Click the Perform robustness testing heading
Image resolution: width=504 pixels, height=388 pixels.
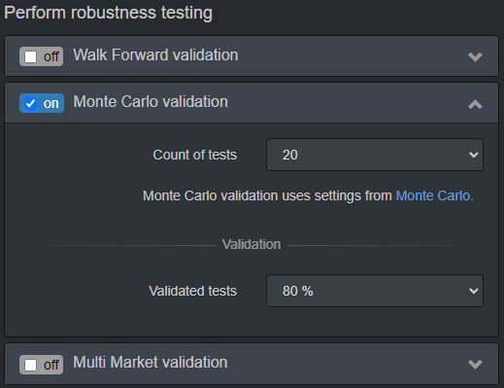[x=108, y=13]
